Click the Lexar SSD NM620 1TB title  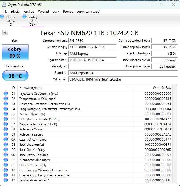90,33
